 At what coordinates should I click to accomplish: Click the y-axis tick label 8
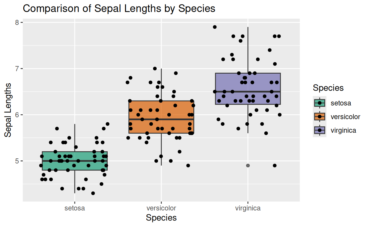coord(17,22)
